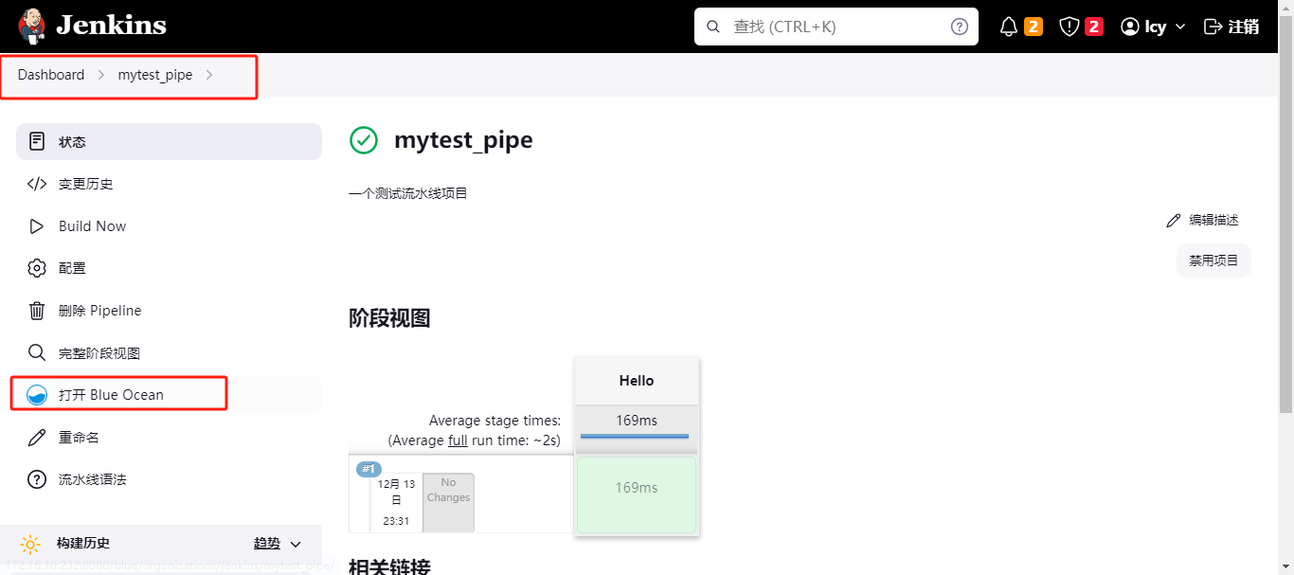Trigger a build with Build Now
This screenshot has height=575, width=1294.
91,225
